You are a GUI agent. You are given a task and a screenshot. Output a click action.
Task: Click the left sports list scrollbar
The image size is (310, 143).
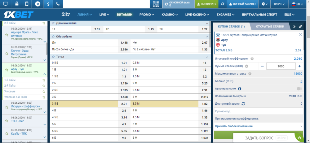pos(47,48)
